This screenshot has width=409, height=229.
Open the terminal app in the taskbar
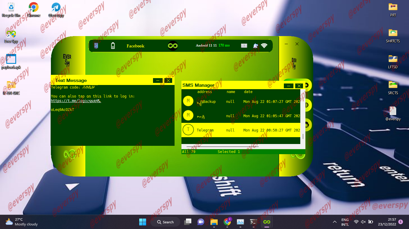click(x=254, y=222)
